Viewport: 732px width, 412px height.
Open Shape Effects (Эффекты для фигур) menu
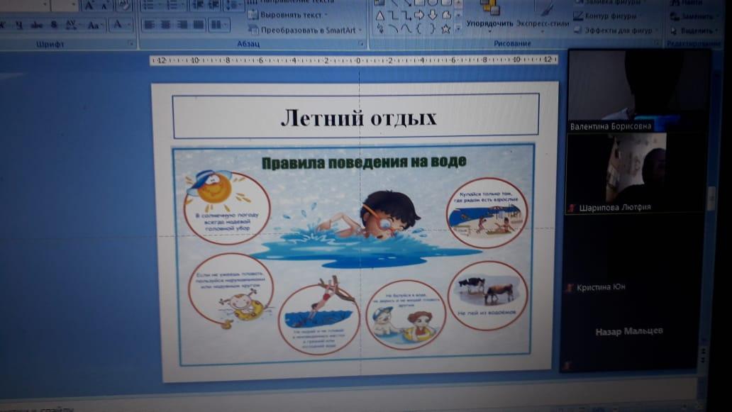click(x=619, y=30)
